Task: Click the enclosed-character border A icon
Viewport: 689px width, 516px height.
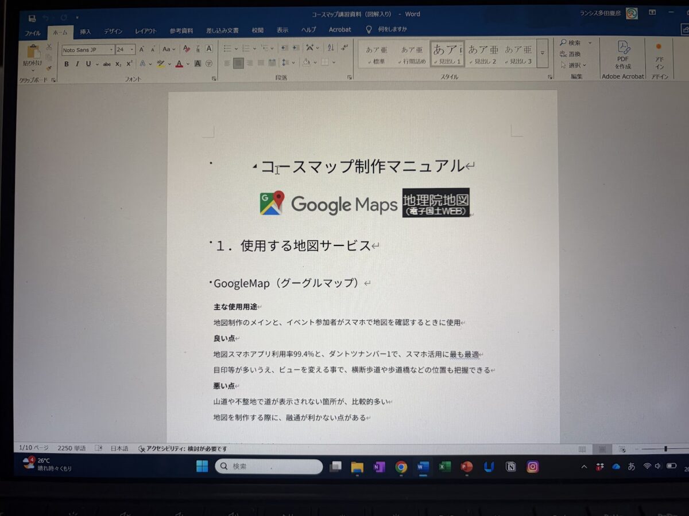Action: coord(209,49)
